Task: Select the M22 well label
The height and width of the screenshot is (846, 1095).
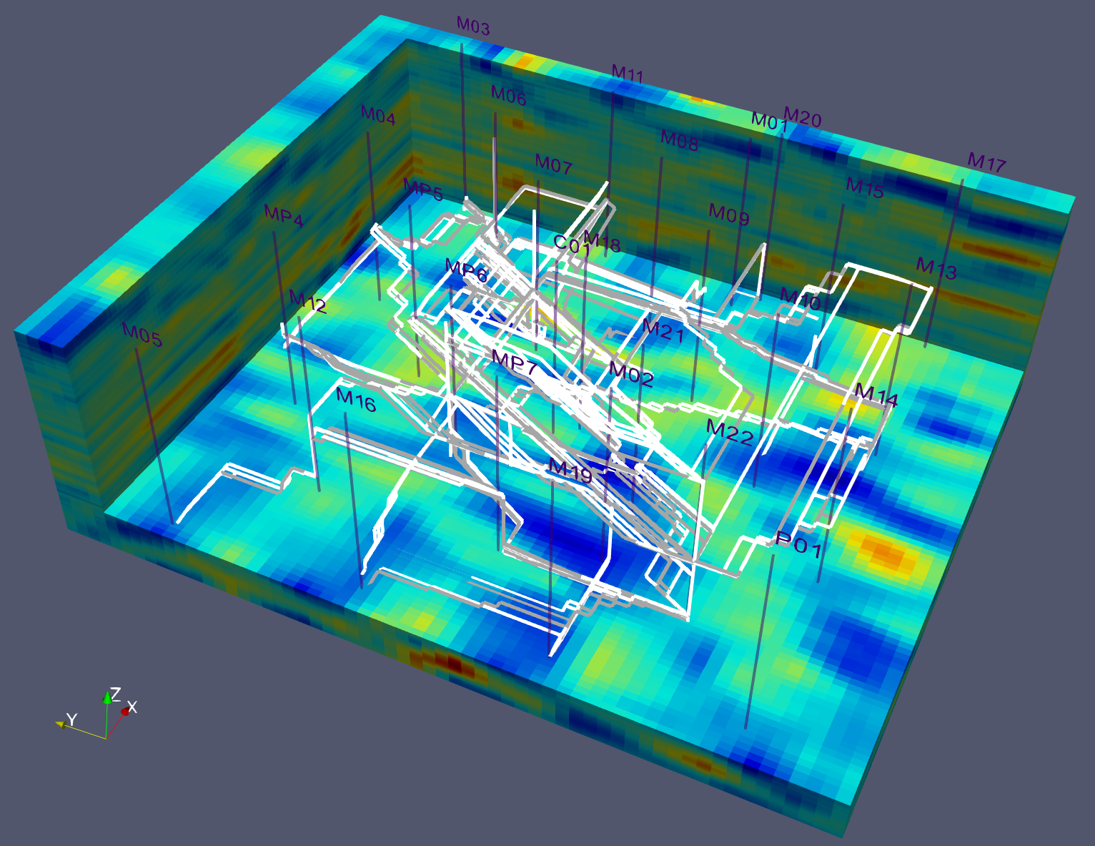Action: [729, 432]
